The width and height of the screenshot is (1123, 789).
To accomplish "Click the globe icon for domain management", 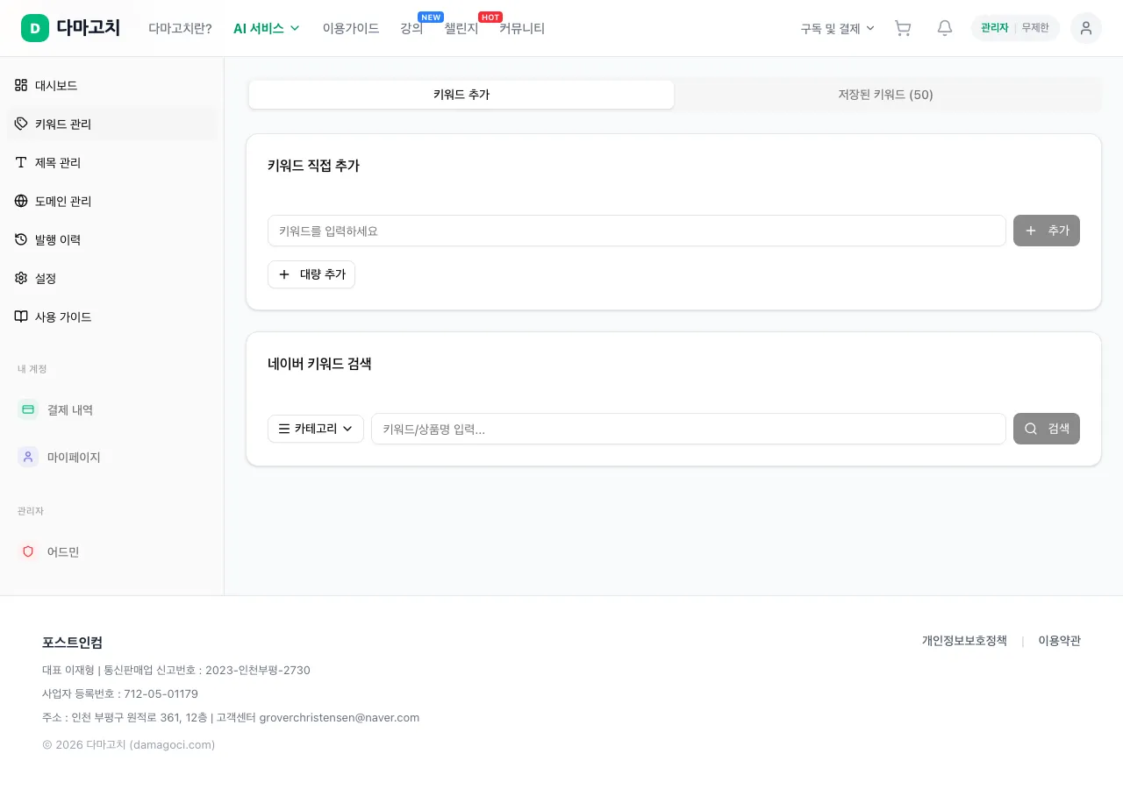I will 21,201.
